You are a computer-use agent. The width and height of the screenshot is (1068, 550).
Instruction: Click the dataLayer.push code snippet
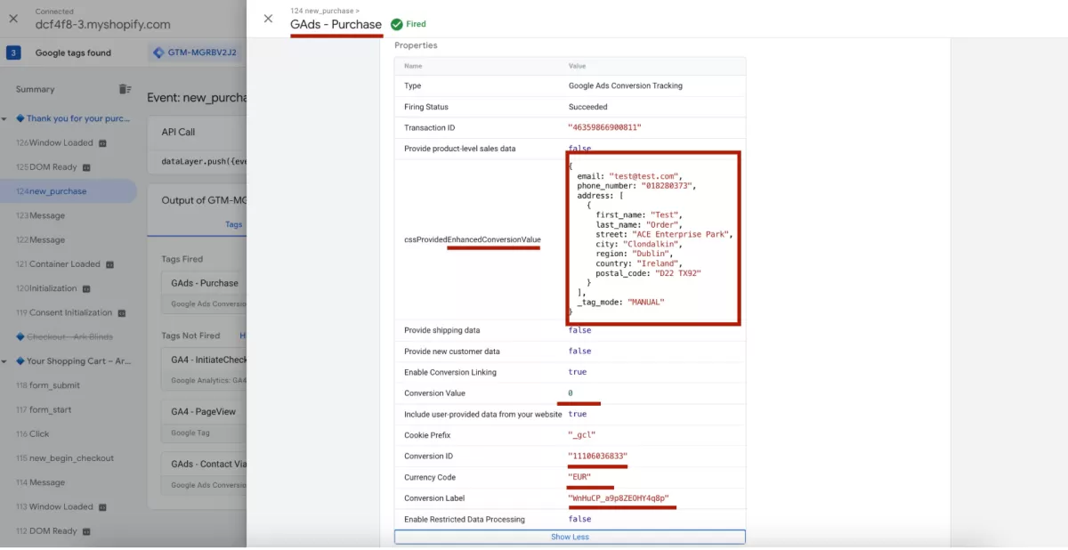204,162
